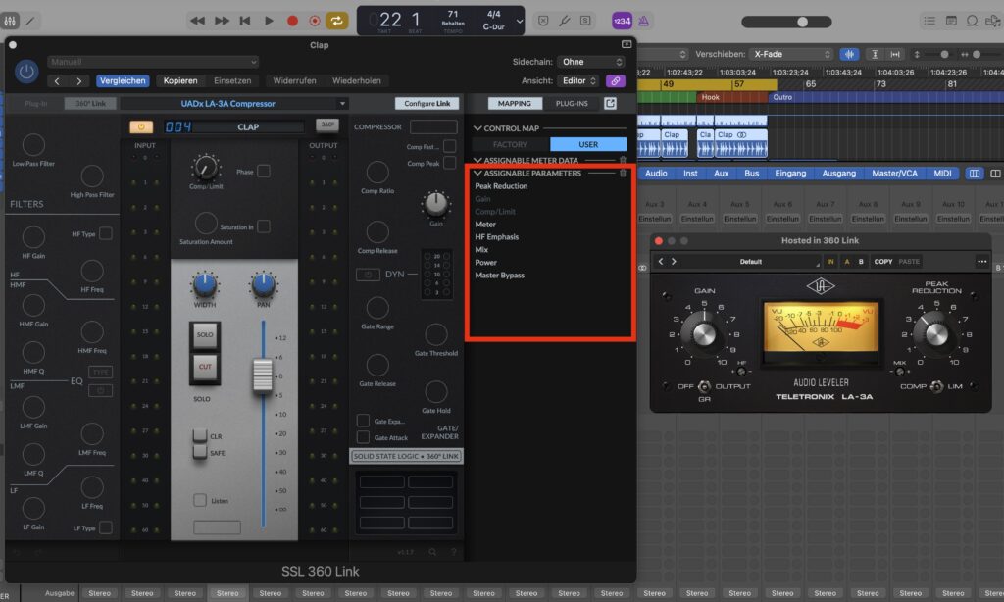1004x602 pixels.
Task: Open the Ansicht dropdown showing Editor
Action: [578, 80]
